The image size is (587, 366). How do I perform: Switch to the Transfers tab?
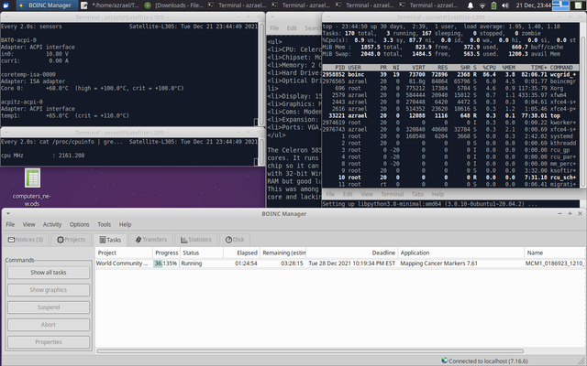point(150,240)
